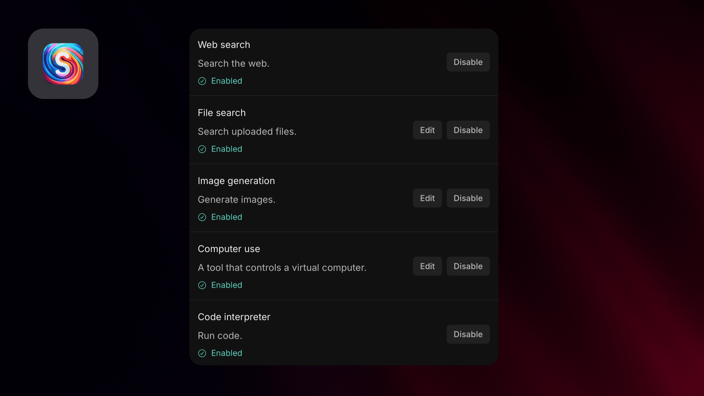This screenshot has height=396, width=704.
Task: Disable the Computer use tool
Action: point(468,266)
